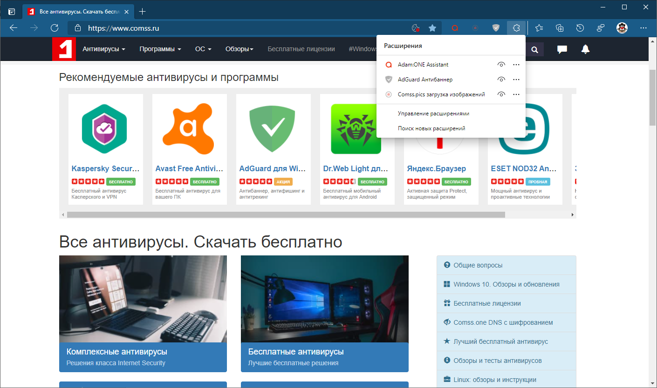The height and width of the screenshot is (388, 657).
Task: Open the AdGuard shield toolbar icon
Action: click(x=496, y=28)
